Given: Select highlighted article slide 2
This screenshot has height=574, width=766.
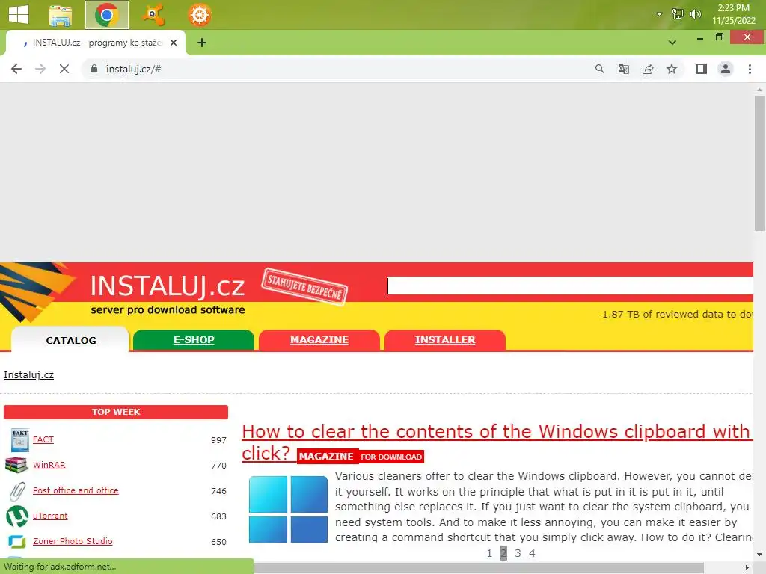Looking at the screenshot, I should 503,554.
